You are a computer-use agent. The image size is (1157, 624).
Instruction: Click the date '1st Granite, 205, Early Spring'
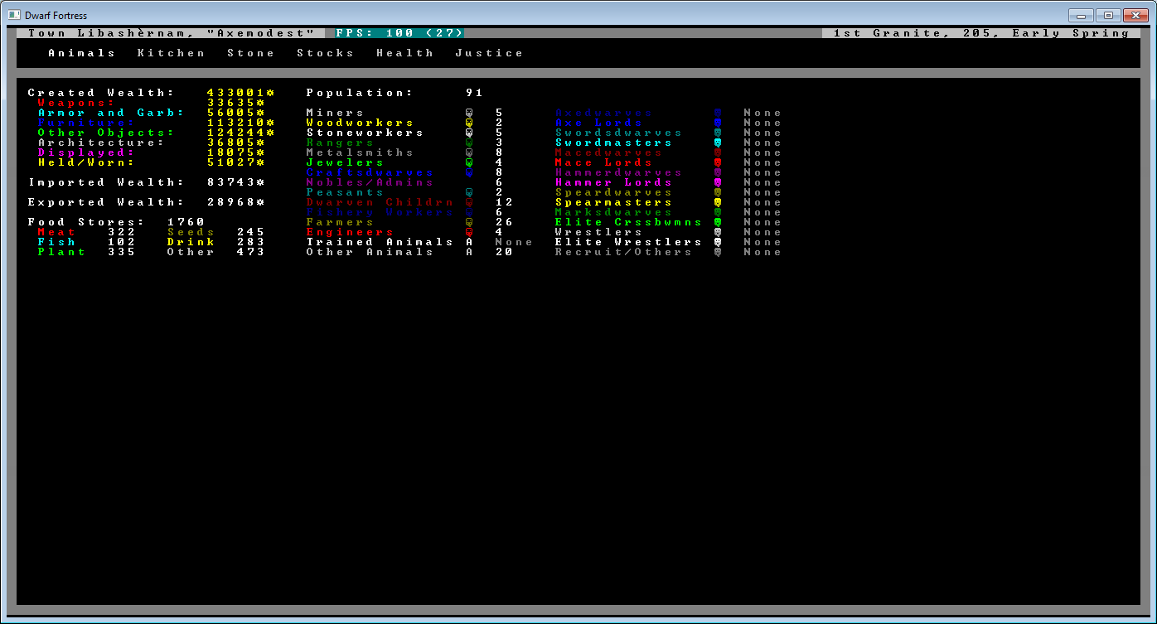point(982,33)
